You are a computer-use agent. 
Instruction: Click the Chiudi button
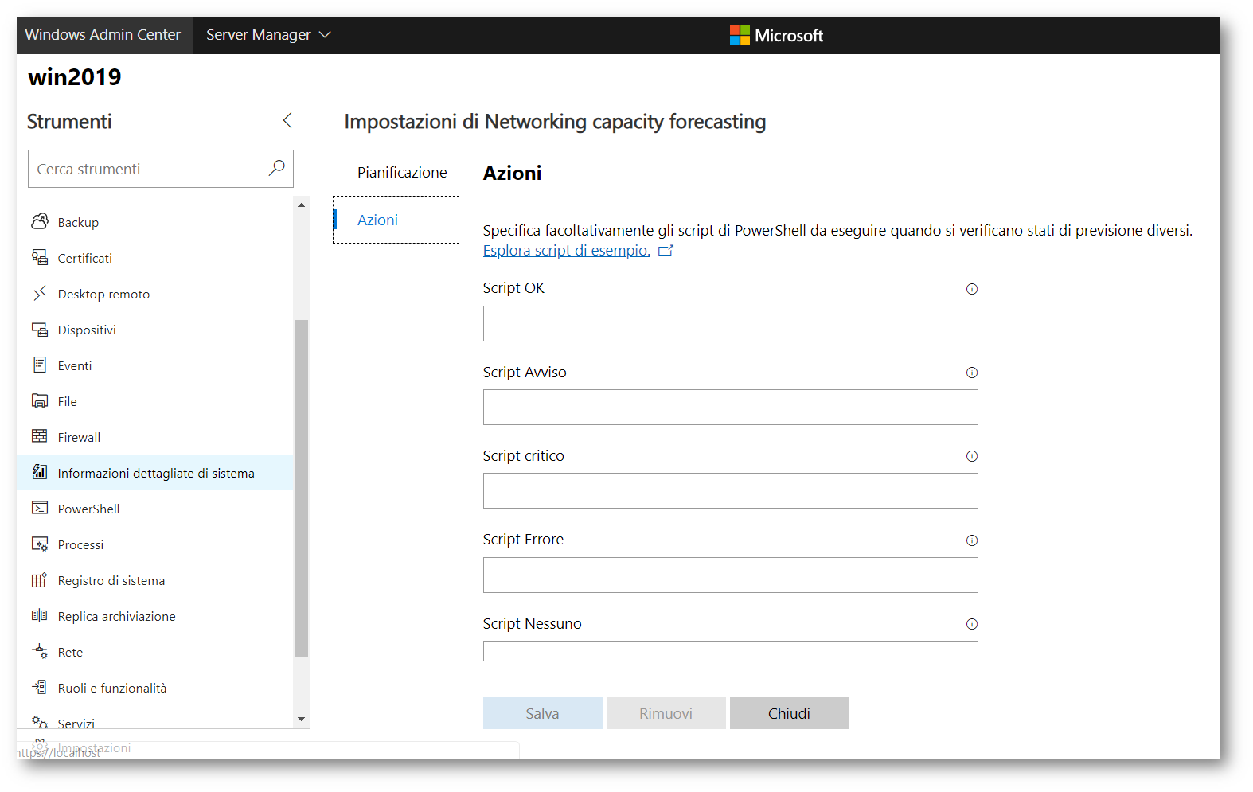pyautogui.click(x=789, y=713)
